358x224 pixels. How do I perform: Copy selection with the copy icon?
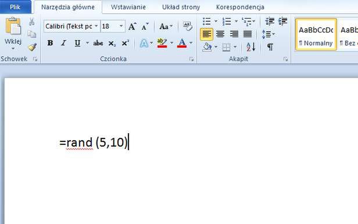pyautogui.click(x=32, y=34)
